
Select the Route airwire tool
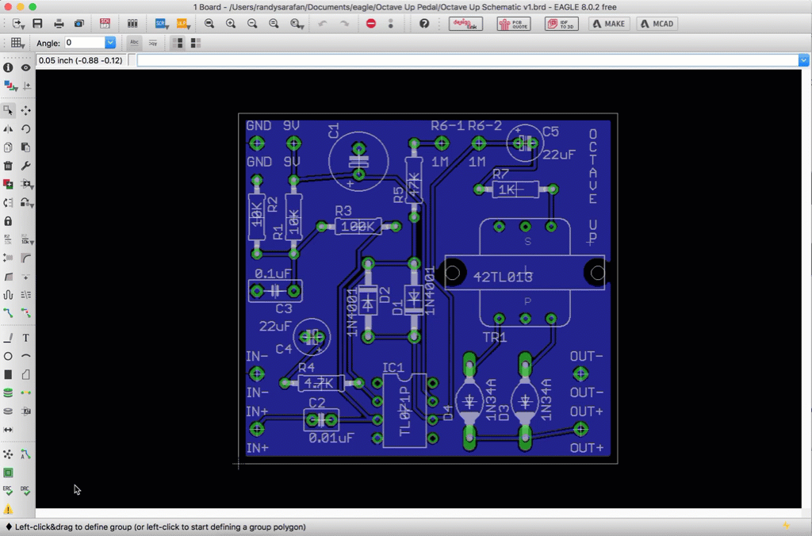[x=8, y=313]
